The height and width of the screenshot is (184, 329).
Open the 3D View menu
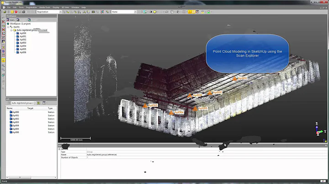[65, 7]
